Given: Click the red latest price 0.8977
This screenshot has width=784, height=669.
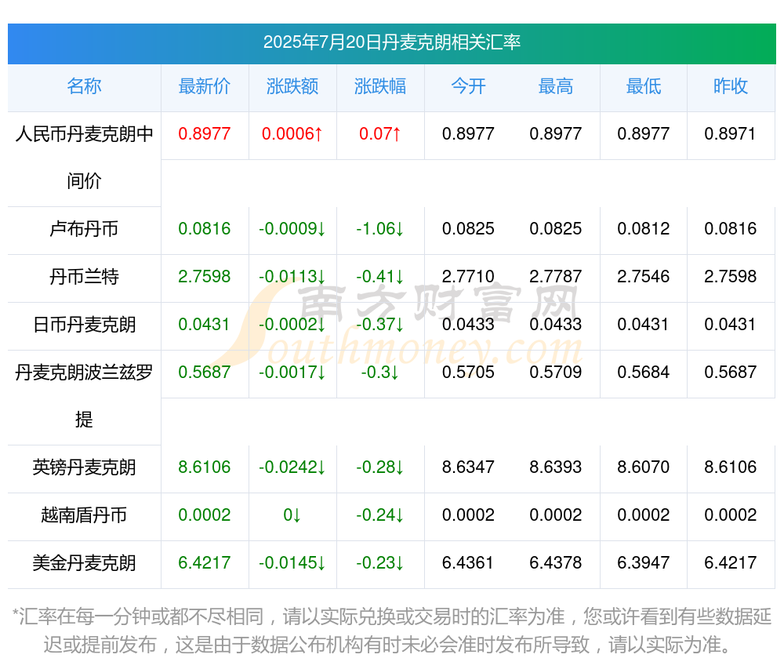Looking at the screenshot, I should pos(205,134).
